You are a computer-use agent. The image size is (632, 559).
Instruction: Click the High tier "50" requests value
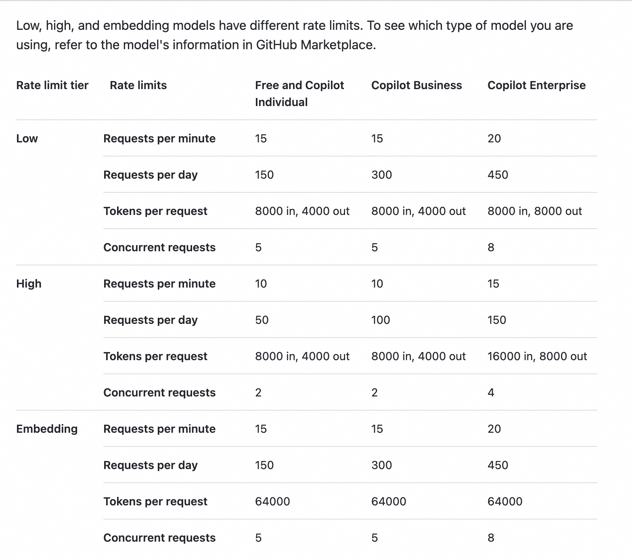pos(262,320)
